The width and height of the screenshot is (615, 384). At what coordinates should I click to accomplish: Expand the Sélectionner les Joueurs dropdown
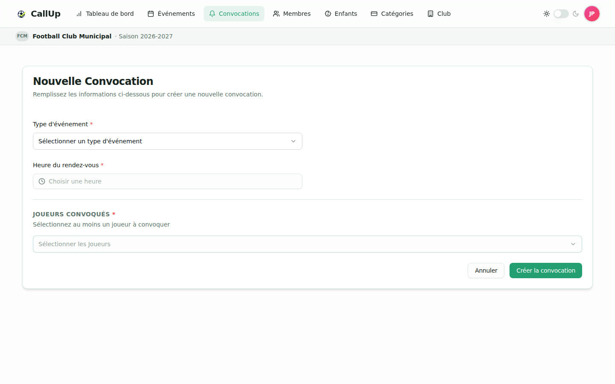(x=307, y=244)
